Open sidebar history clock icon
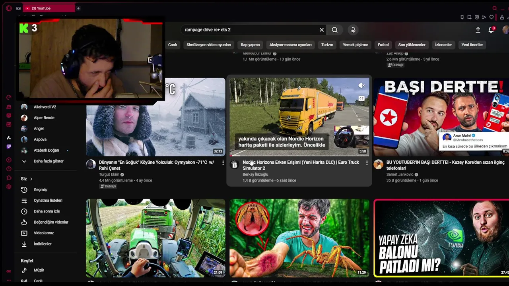Viewport: 509px width, 286px height. (x=9, y=169)
